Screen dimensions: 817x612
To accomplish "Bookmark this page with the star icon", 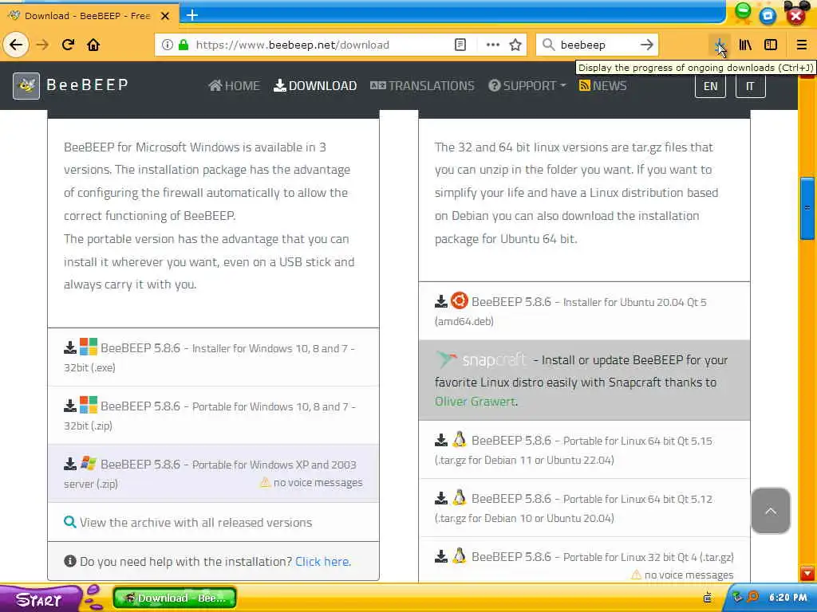I will (515, 45).
